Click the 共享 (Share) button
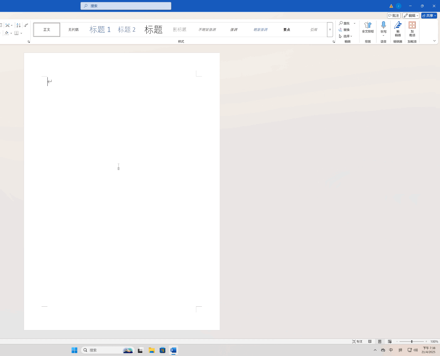The width and height of the screenshot is (440, 356). coord(429,15)
